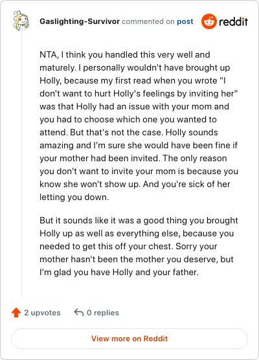Click the 'commented on' header text
This screenshot has width=259, height=360.
pos(148,21)
